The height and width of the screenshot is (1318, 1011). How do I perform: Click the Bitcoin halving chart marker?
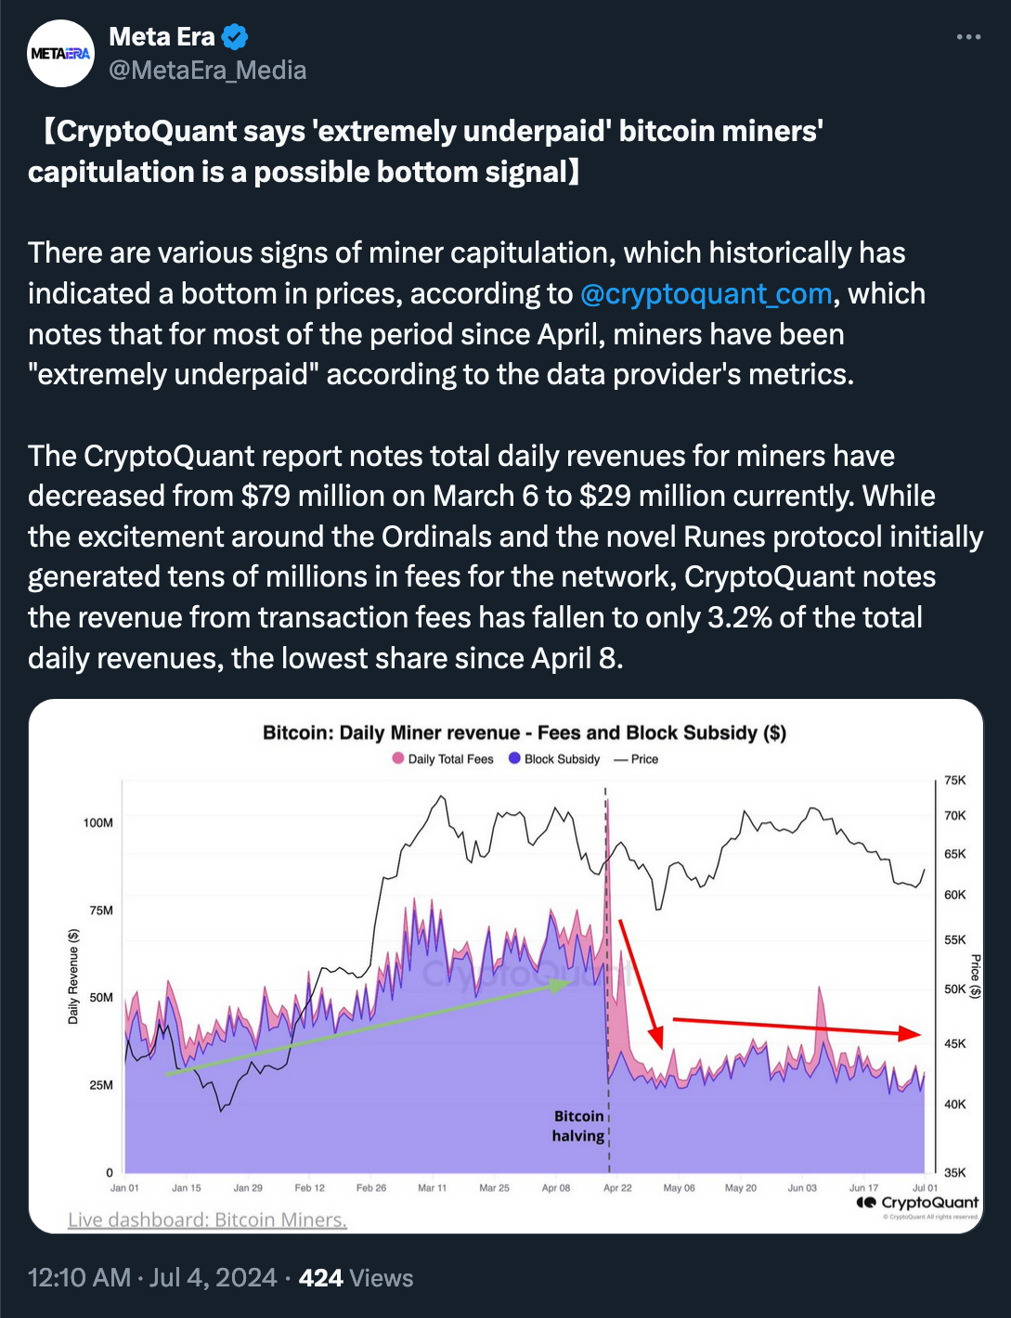(578, 1126)
